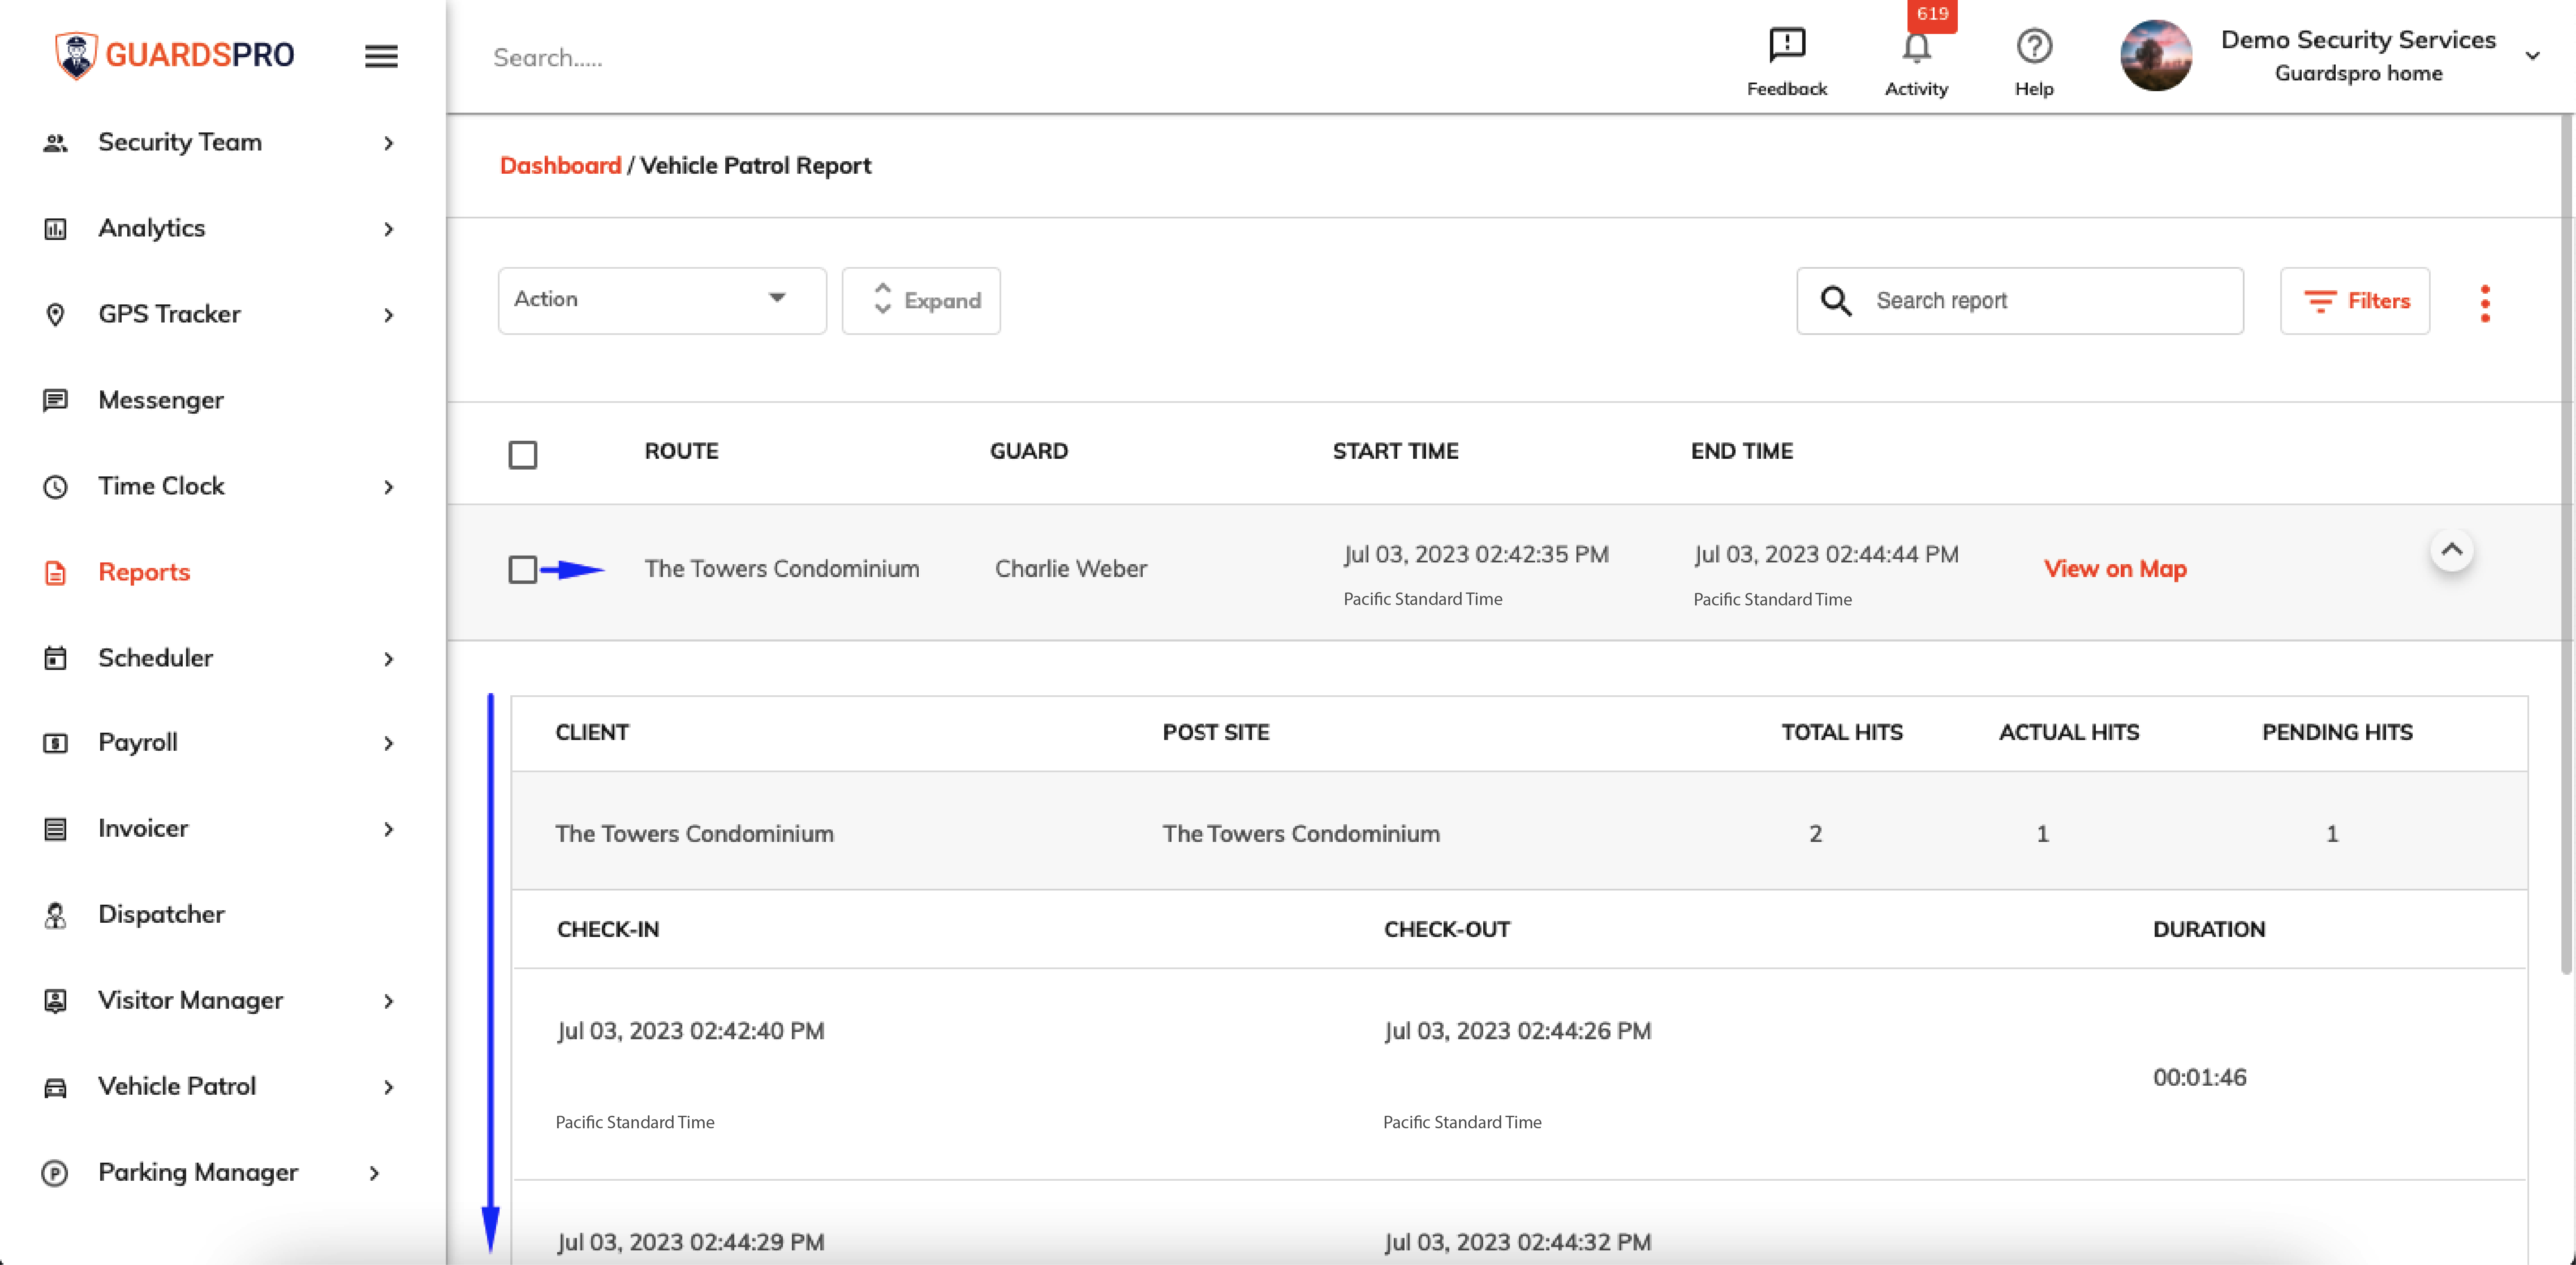Click guard name Charlie Weber
Screen dimensions: 2576x1265
point(1071,569)
